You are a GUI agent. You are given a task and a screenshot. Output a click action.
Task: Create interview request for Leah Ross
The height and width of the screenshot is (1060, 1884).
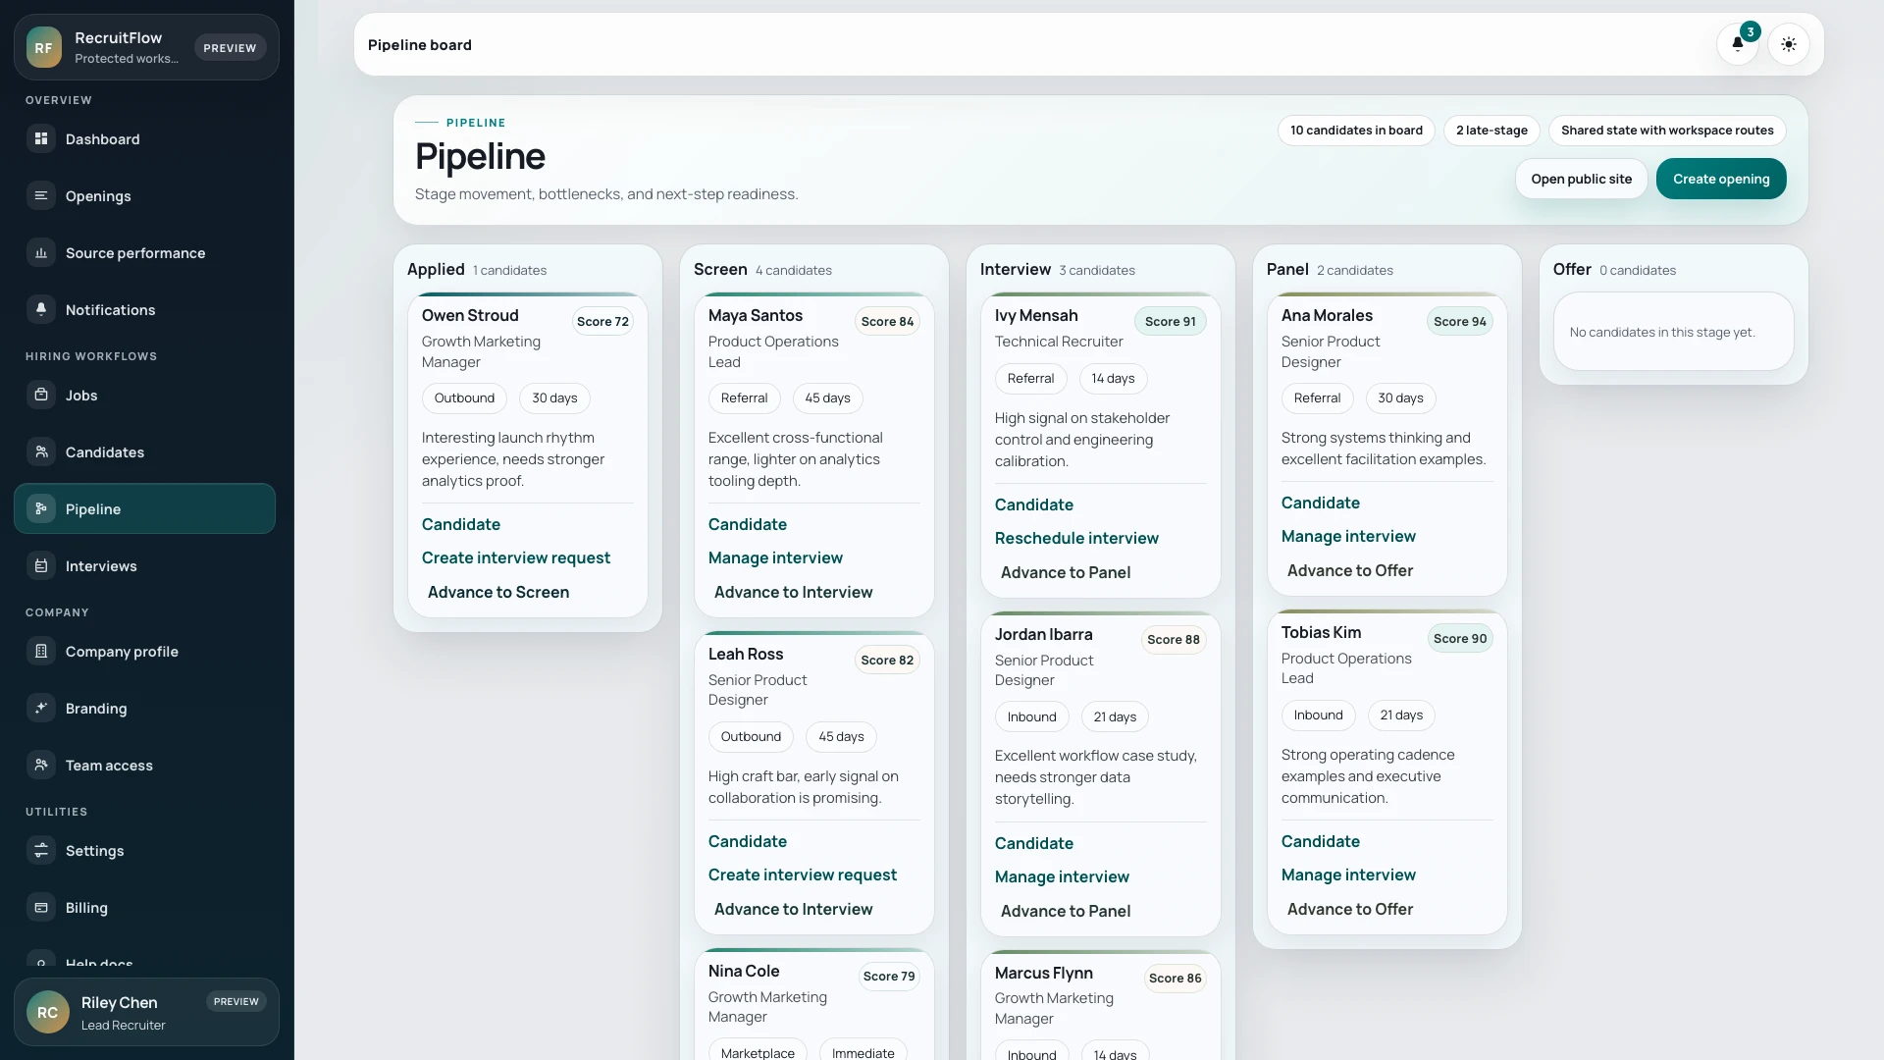(x=803, y=874)
